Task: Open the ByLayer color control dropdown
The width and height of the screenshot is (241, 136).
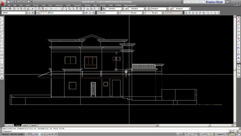Action: [x=117, y=12]
